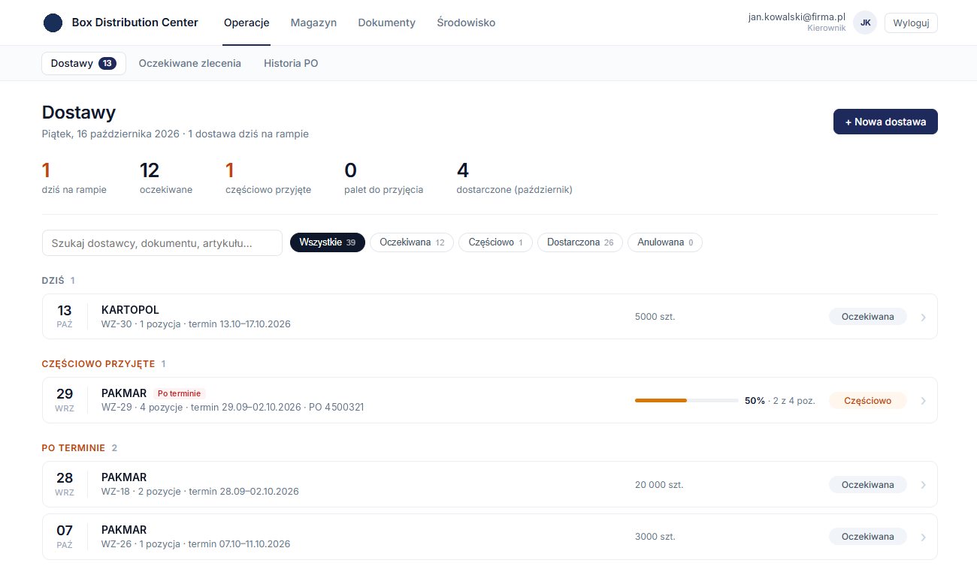Click the Częściowo status badge on WZ-29

pos(868,401)
